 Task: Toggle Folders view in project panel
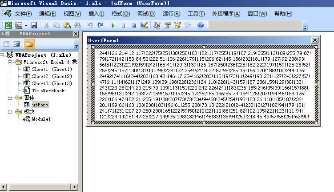(x=29, y=43)
